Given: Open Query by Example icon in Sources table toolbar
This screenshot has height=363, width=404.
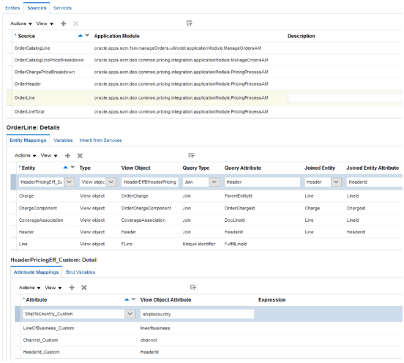Looking at the screenshot, I should point(190,23).
